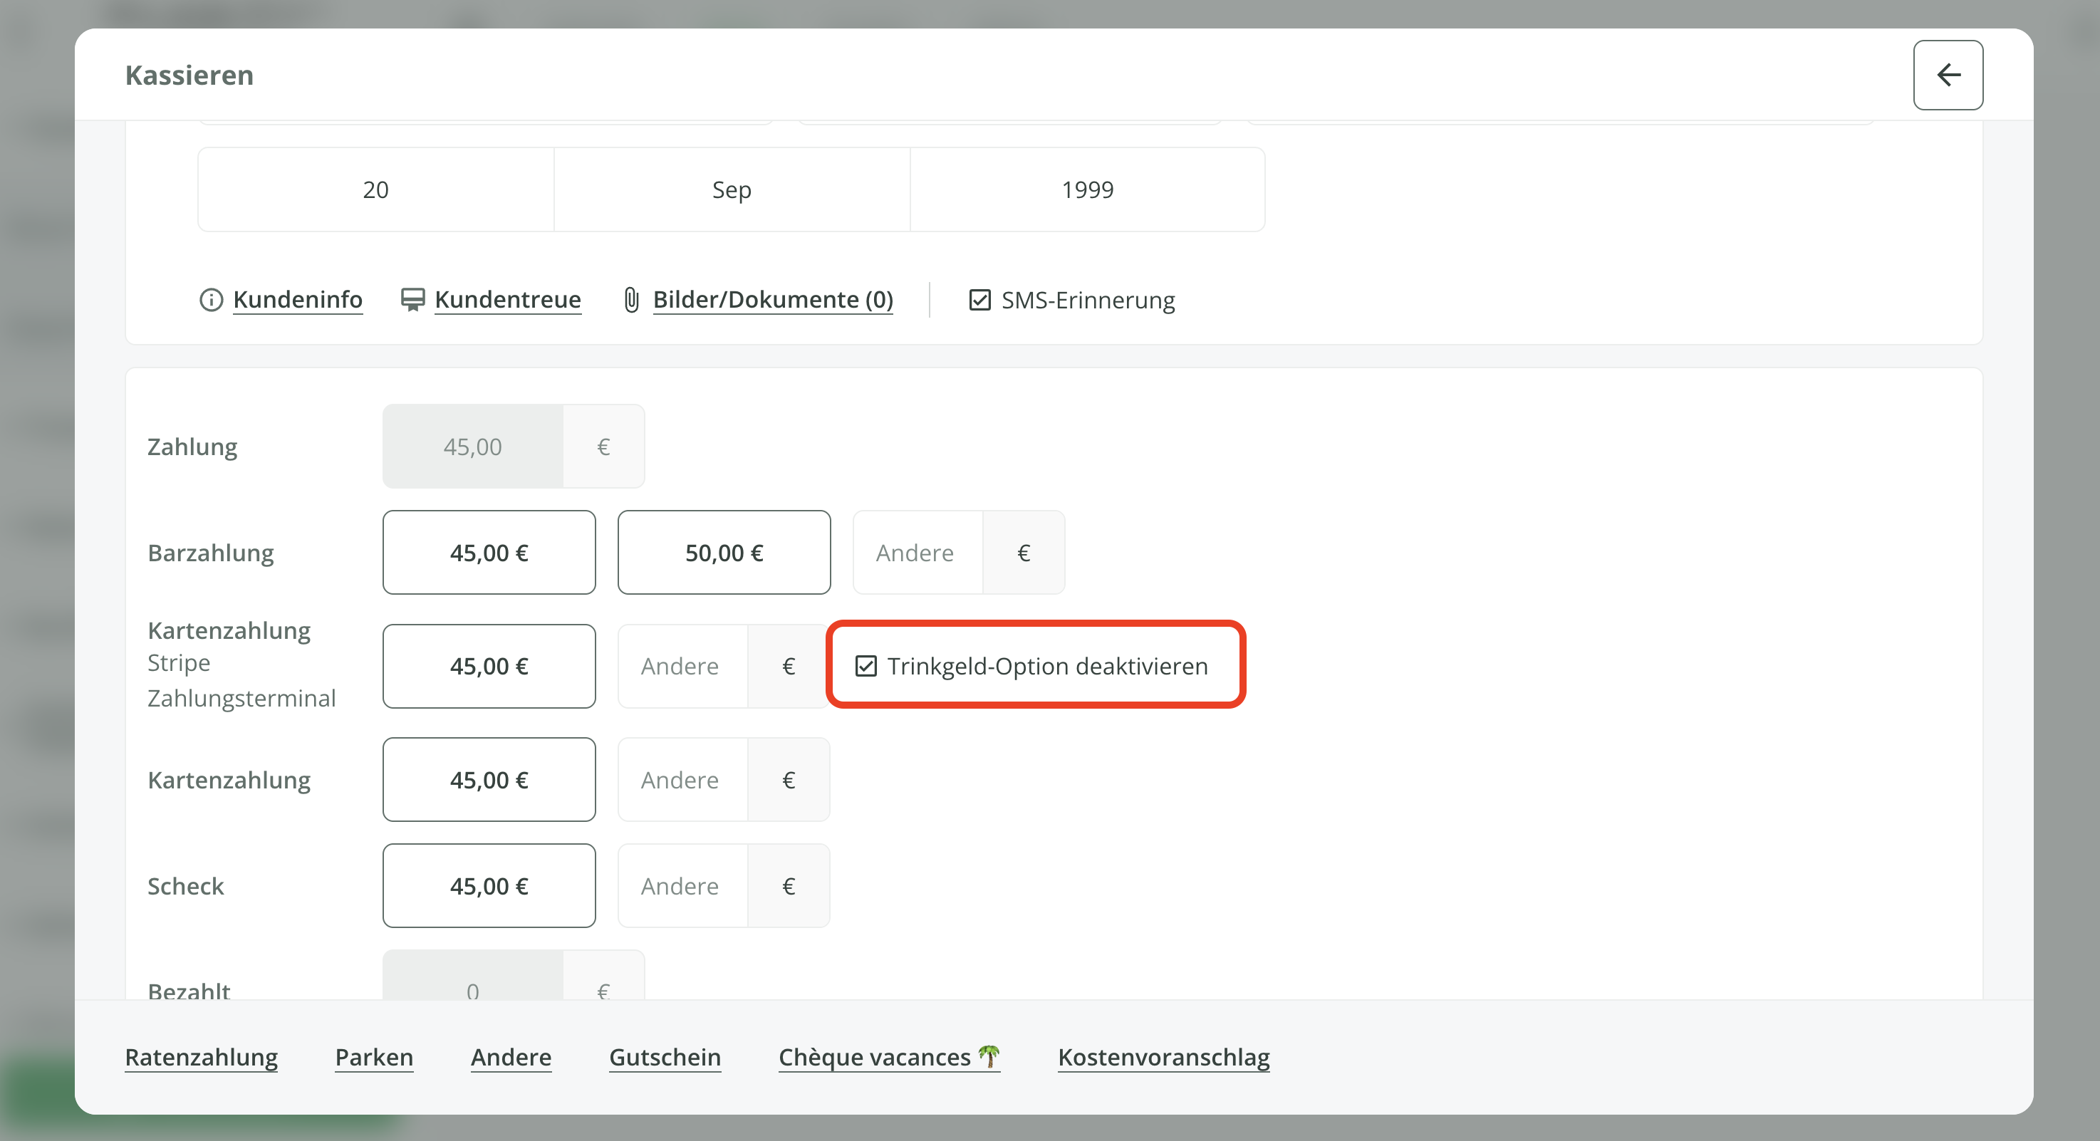Click the back arrow button
Image resolution: width=2100 pixels, height=1141 pixels.
[x=1948, y=75]
